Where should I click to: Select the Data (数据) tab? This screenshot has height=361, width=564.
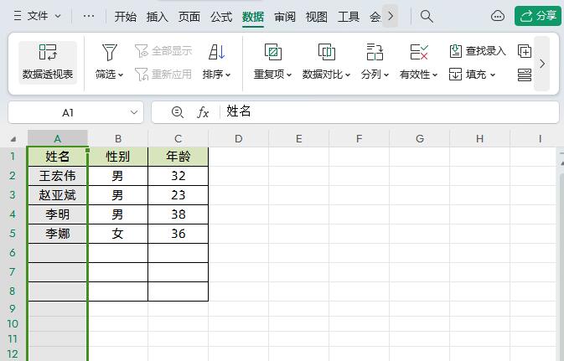point(253,17)
